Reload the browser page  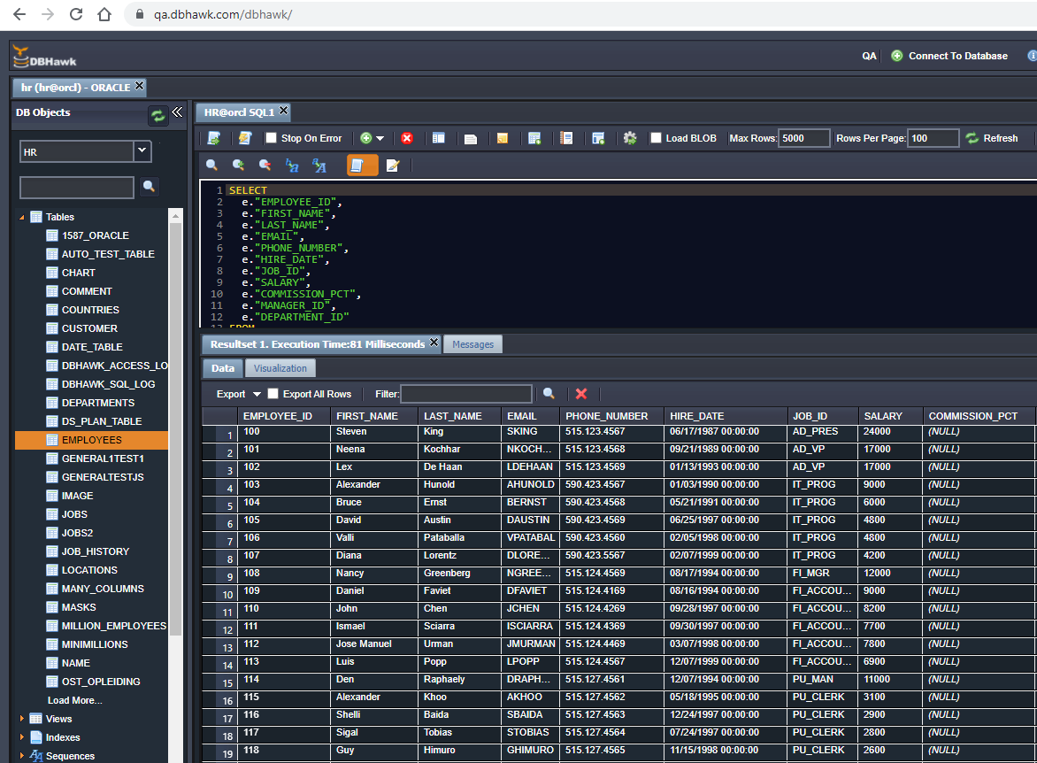pos(76,14)
